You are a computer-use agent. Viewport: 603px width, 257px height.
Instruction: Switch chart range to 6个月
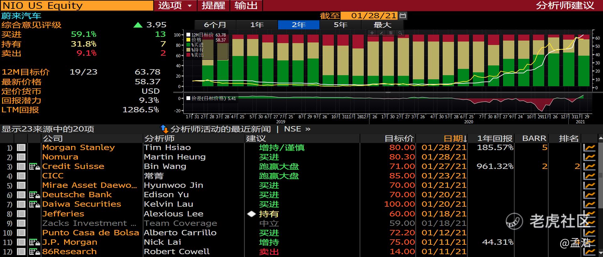215,25
